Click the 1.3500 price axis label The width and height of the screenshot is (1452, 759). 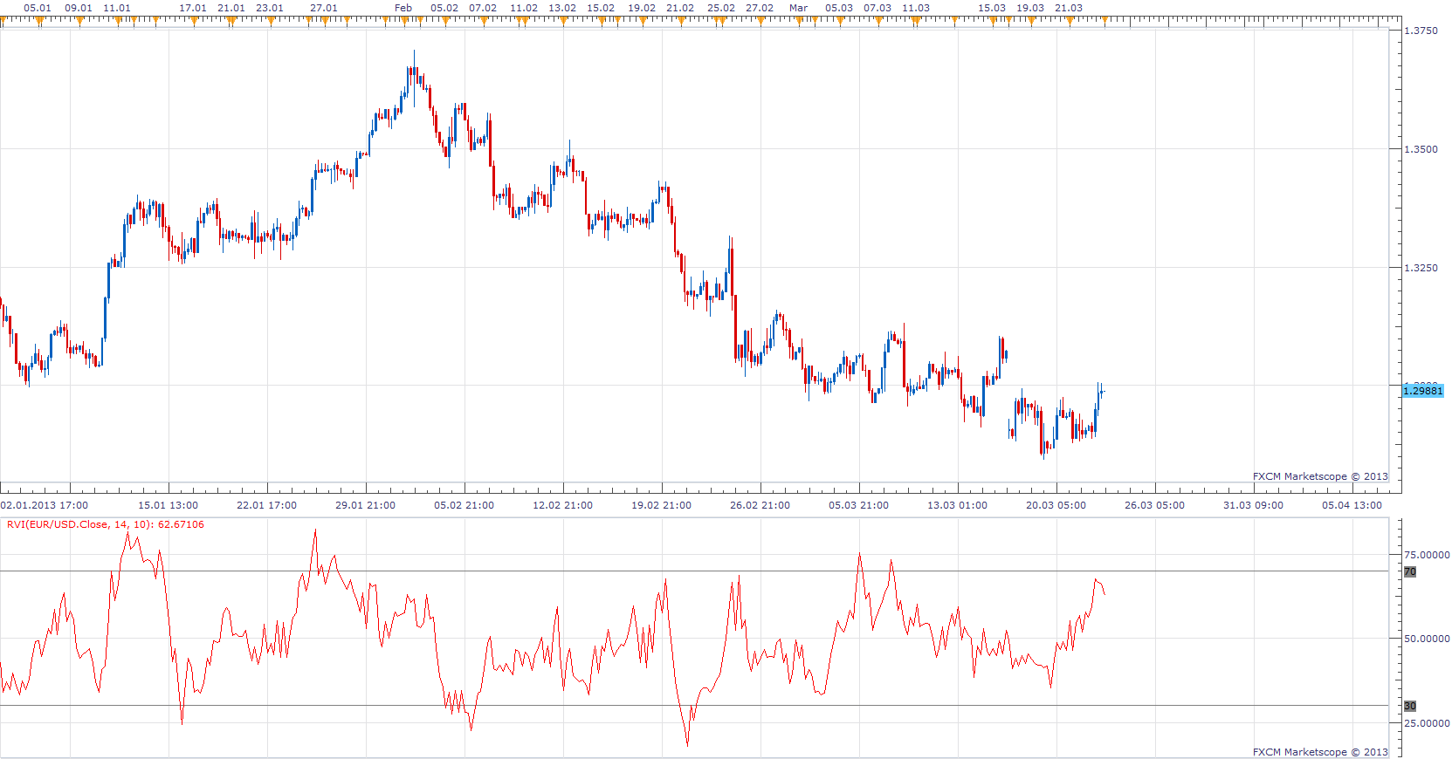coord(1421,149)
